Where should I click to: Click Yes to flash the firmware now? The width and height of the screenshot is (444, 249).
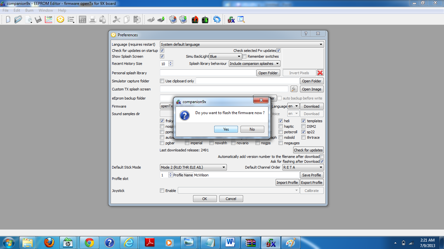tap(226, 129)
